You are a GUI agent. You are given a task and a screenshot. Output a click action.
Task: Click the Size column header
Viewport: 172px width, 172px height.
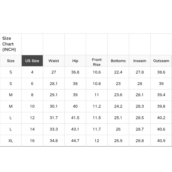pyautogui.click(x=11, y=61)
